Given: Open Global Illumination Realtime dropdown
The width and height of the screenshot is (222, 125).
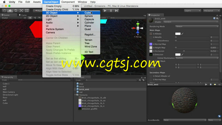Looking at the screenshot, I should 197,58.
